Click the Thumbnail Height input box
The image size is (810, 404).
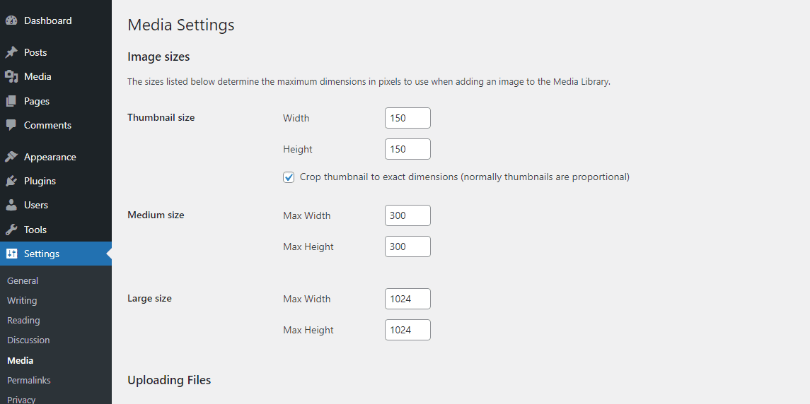[407, 149]
